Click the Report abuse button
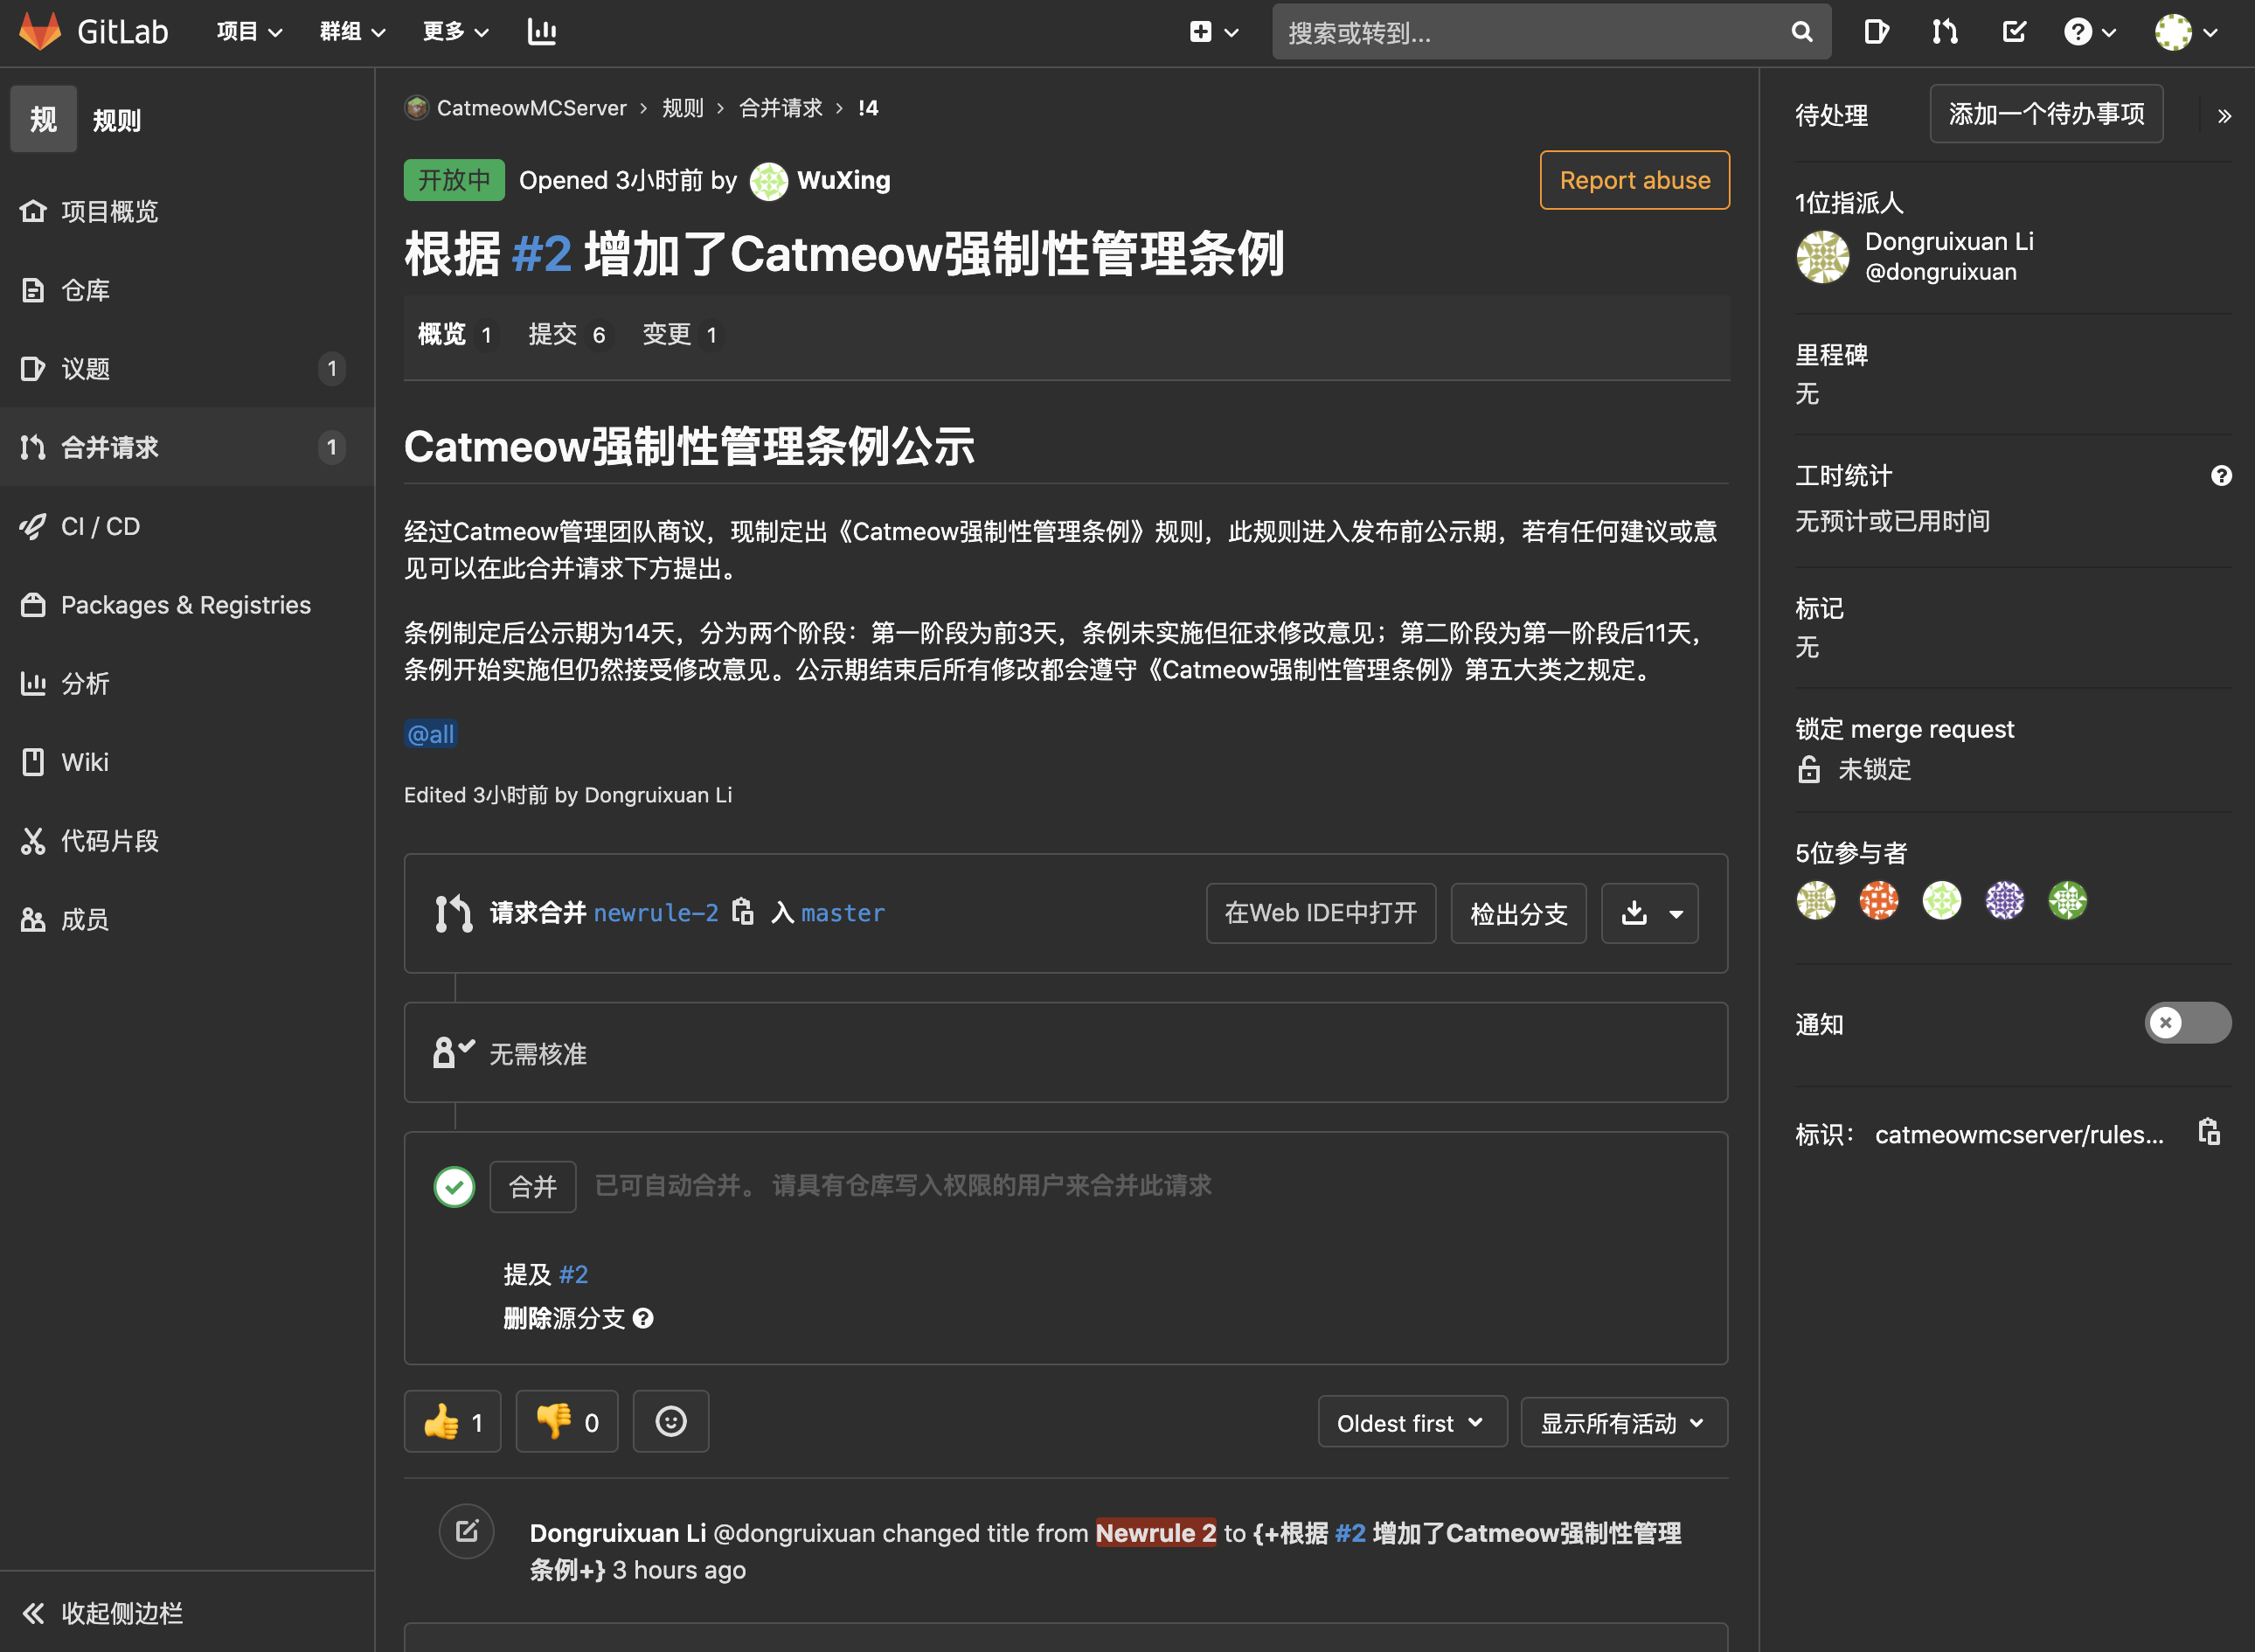 1634,180
